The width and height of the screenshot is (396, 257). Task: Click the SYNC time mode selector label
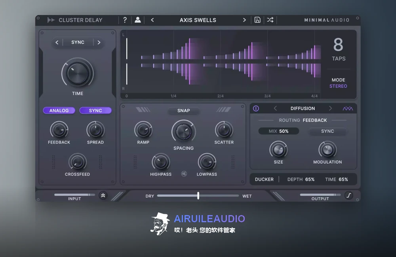[78, 42]
